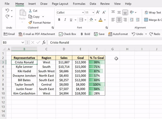Open Clipboard dialog launcher
The height and width of the screenshot is (119, 162).
tap(53, 27)
